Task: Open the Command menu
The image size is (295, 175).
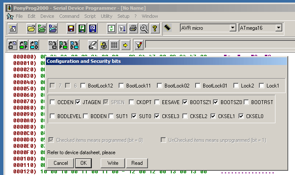Action: coord(69,17)
